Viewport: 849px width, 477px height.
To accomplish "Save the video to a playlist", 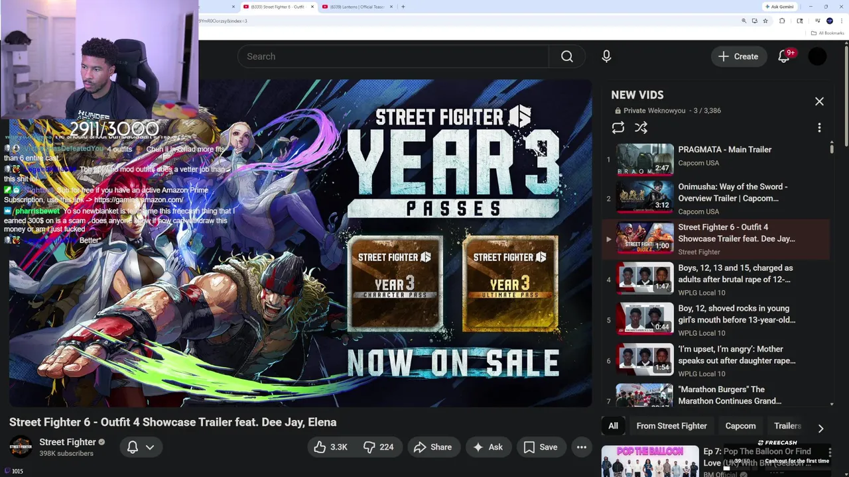I will coord(541,447).
